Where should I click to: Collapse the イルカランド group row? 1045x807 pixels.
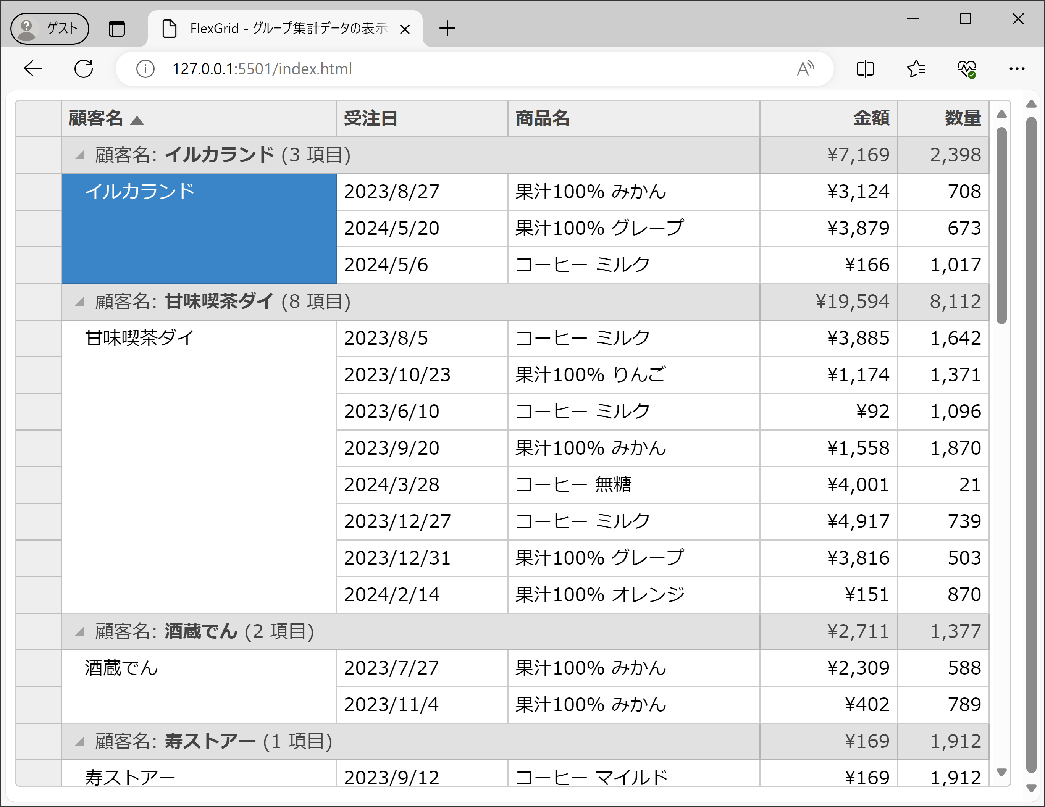pyautogui.click(x=79, y=155)
